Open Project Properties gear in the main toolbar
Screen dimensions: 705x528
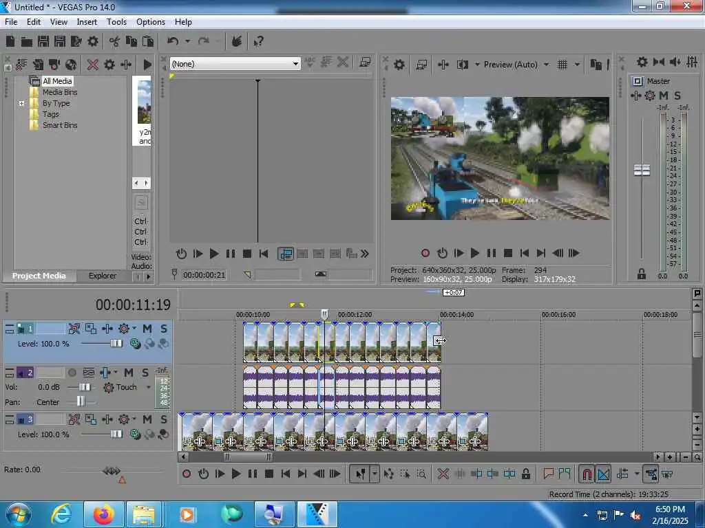[93, 42]
